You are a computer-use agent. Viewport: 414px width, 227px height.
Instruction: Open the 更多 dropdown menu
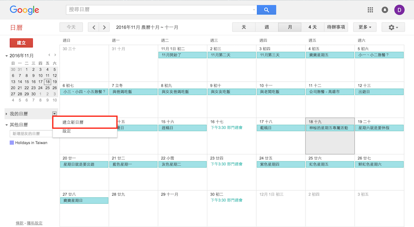click(x=364, y=27)
